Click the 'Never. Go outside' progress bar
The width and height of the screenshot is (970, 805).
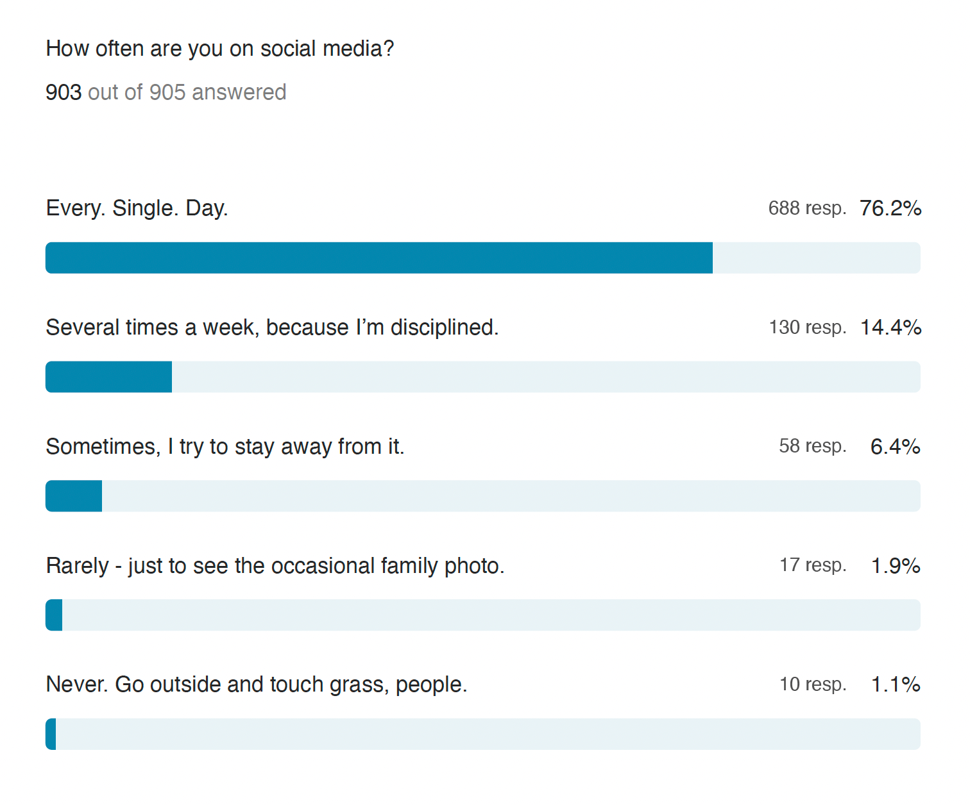pyautogui.click(x=483, y=734)
